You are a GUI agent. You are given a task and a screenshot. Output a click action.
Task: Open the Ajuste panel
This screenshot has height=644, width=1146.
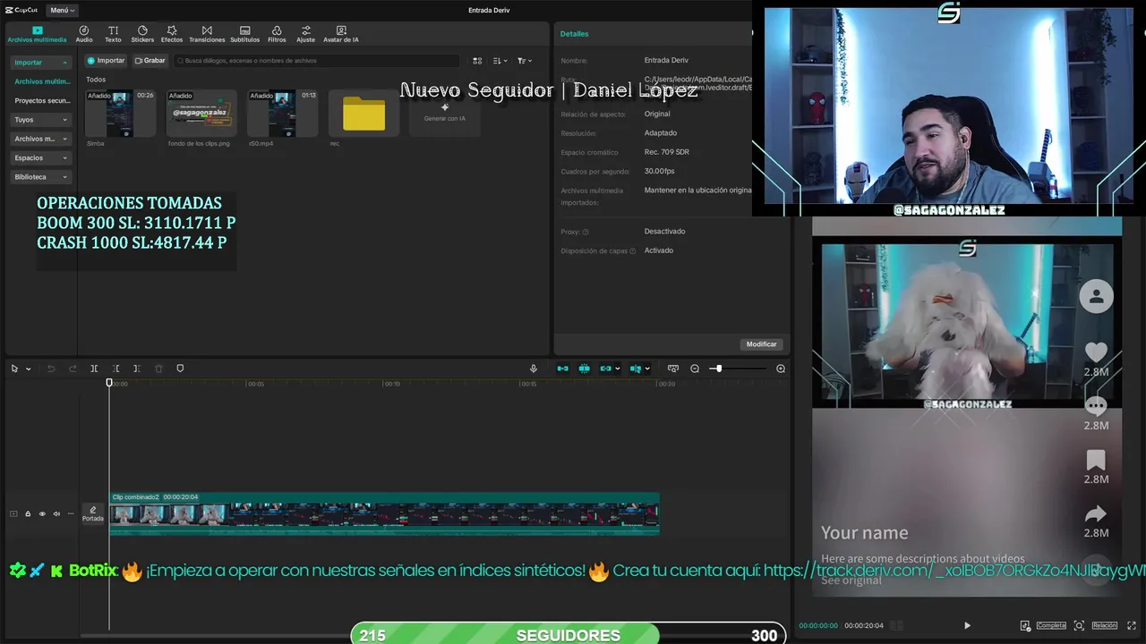tap(306, 34)
